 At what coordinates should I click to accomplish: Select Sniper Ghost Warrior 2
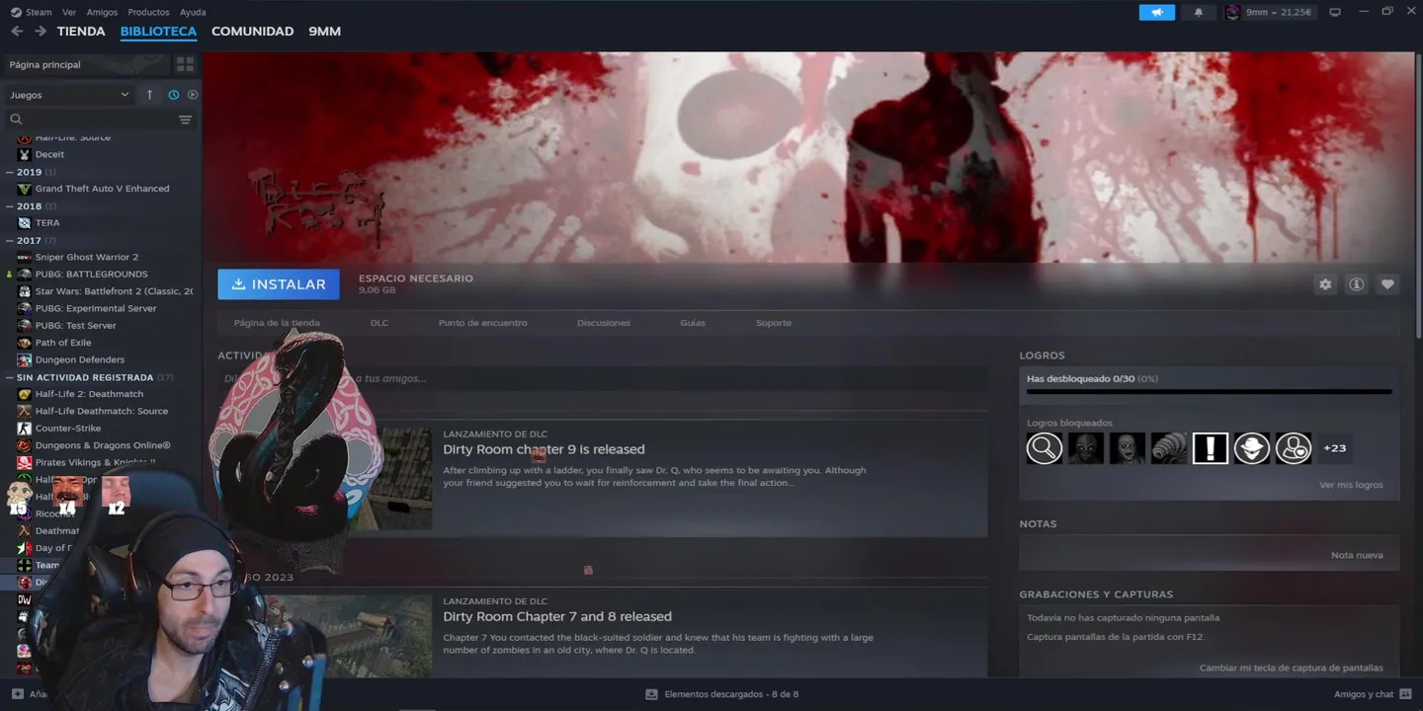point(87,257)
